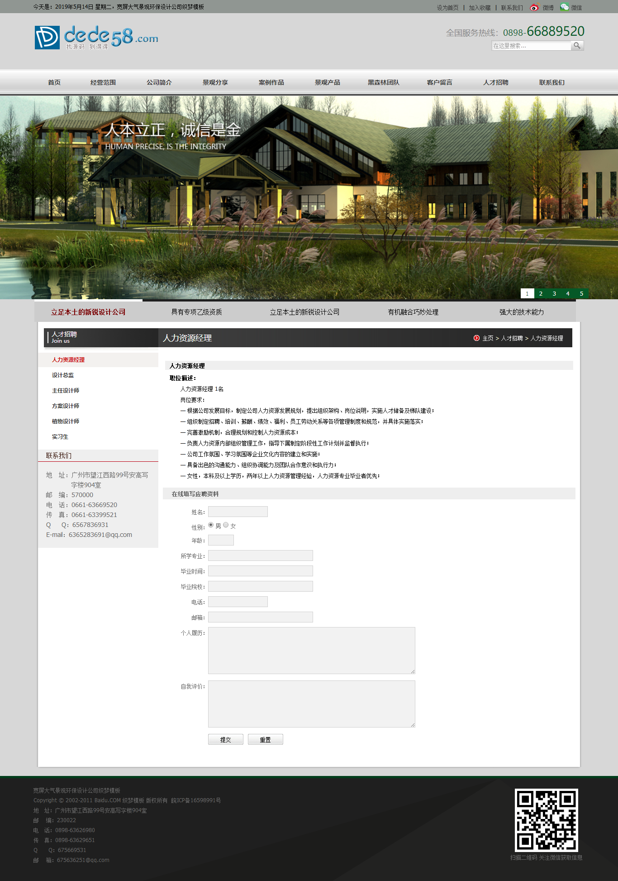Click the 姓名 input field
The height and width of the screenshot is (881, 618).
click(x=238, y=512)
